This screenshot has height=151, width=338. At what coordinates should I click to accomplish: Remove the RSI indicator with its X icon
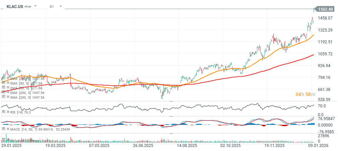click(x=8, y=112)
